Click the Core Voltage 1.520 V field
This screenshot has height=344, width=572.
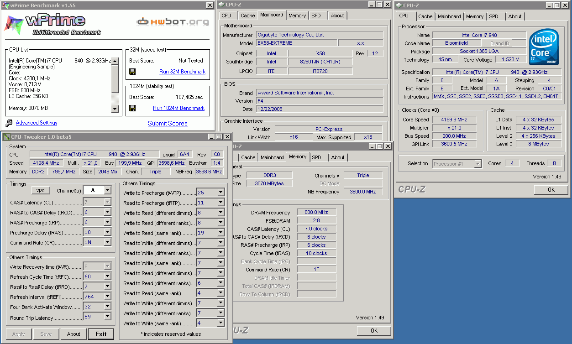pos(510,59)
